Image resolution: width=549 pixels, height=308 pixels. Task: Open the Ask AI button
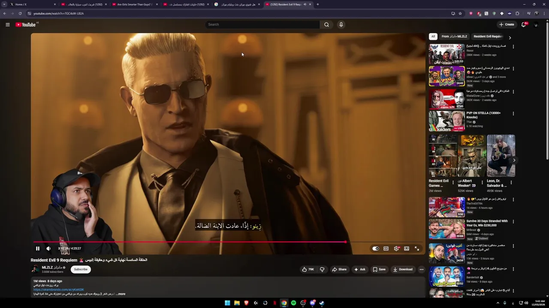pos(360,269)
